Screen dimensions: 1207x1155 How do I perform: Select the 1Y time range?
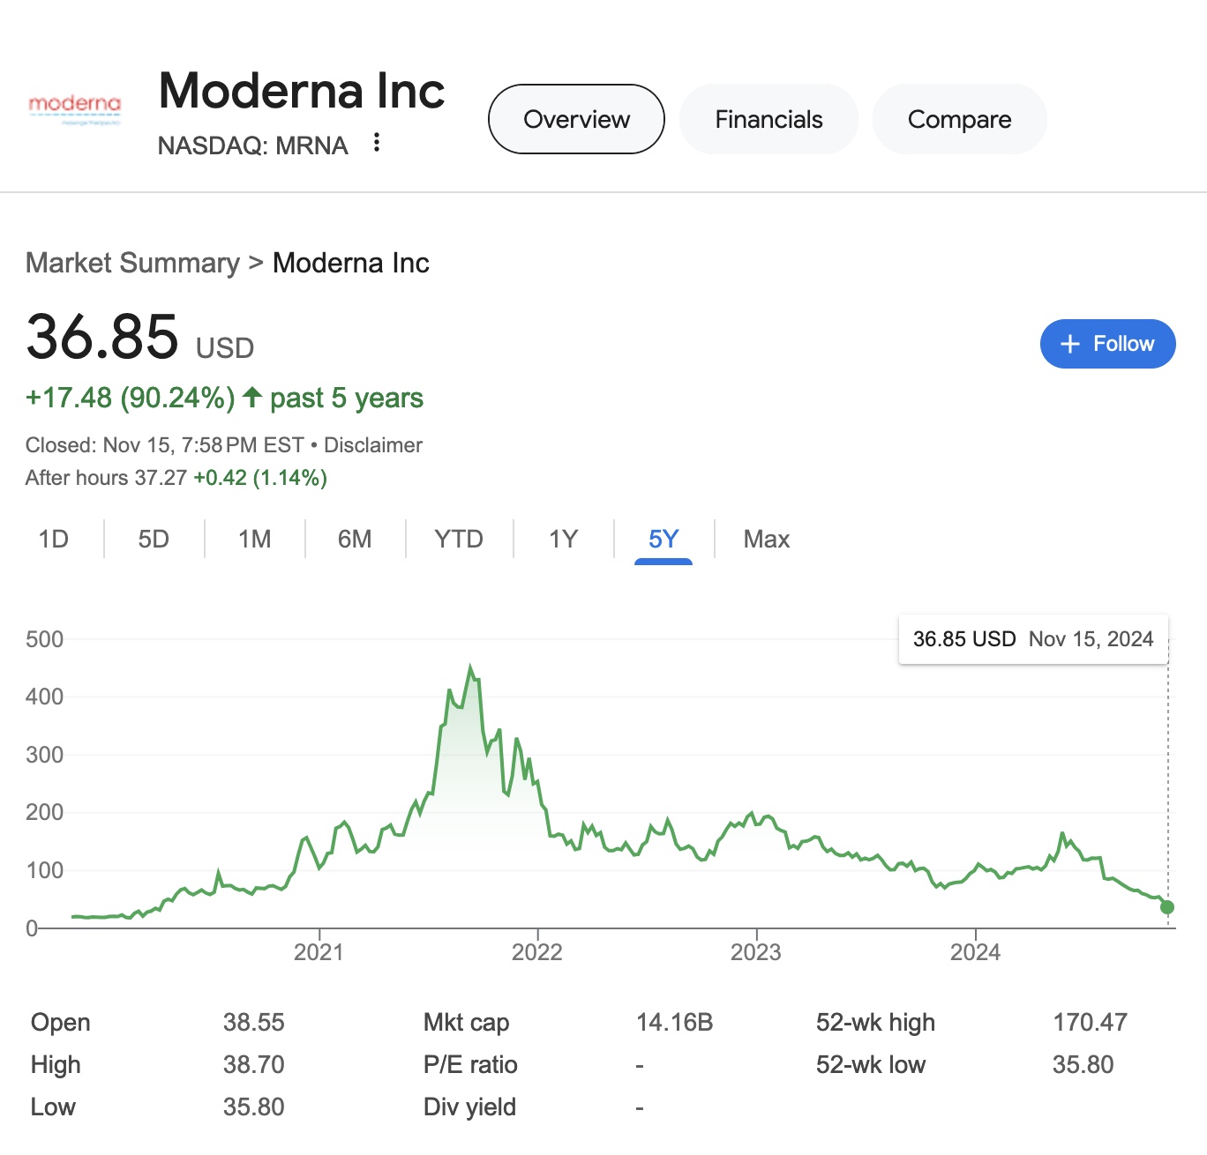[563, 539]
